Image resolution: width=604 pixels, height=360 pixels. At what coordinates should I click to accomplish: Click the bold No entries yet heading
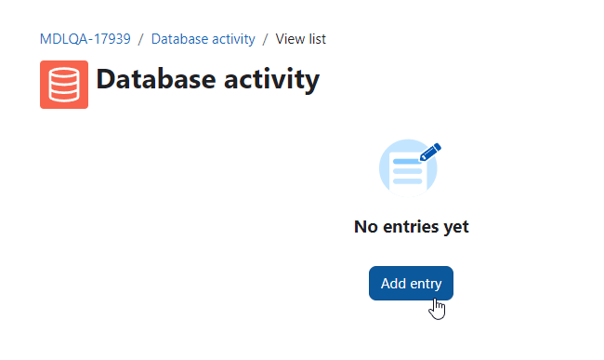tap(412, 227)
